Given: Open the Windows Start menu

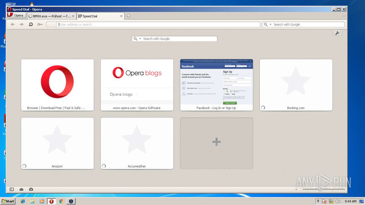Looking at the screenshot, I should coord(8,201).
